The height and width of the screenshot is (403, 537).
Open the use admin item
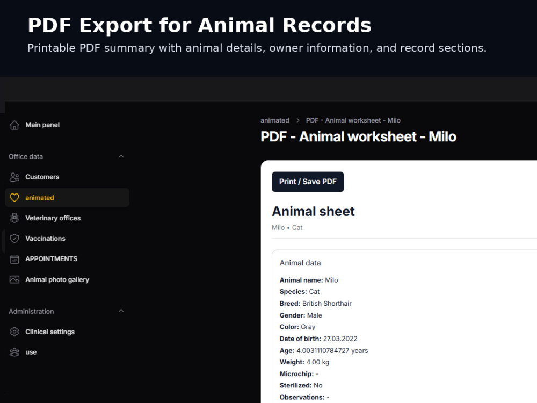pyautogui.click(x=31, y=352)
